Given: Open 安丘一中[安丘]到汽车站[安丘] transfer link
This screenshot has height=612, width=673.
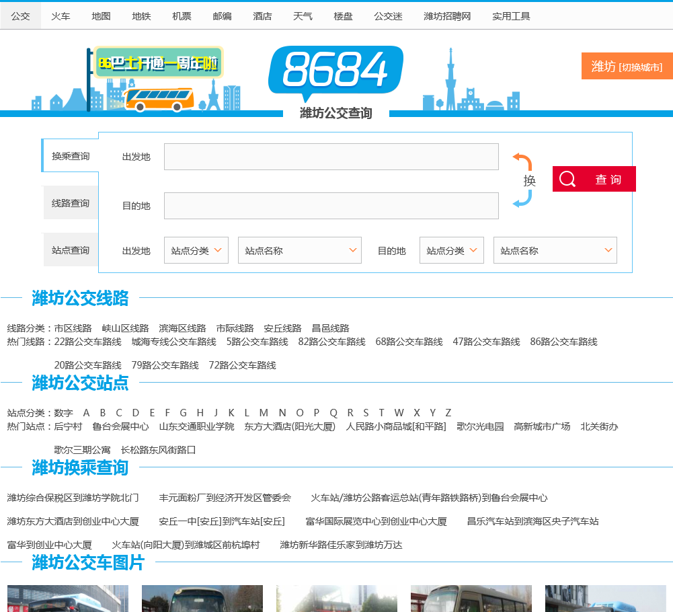Looking at the screenshot, I should click(222, 521).
